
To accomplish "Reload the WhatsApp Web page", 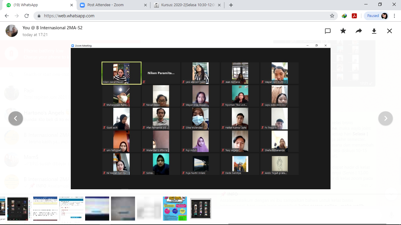I will 26,16.
